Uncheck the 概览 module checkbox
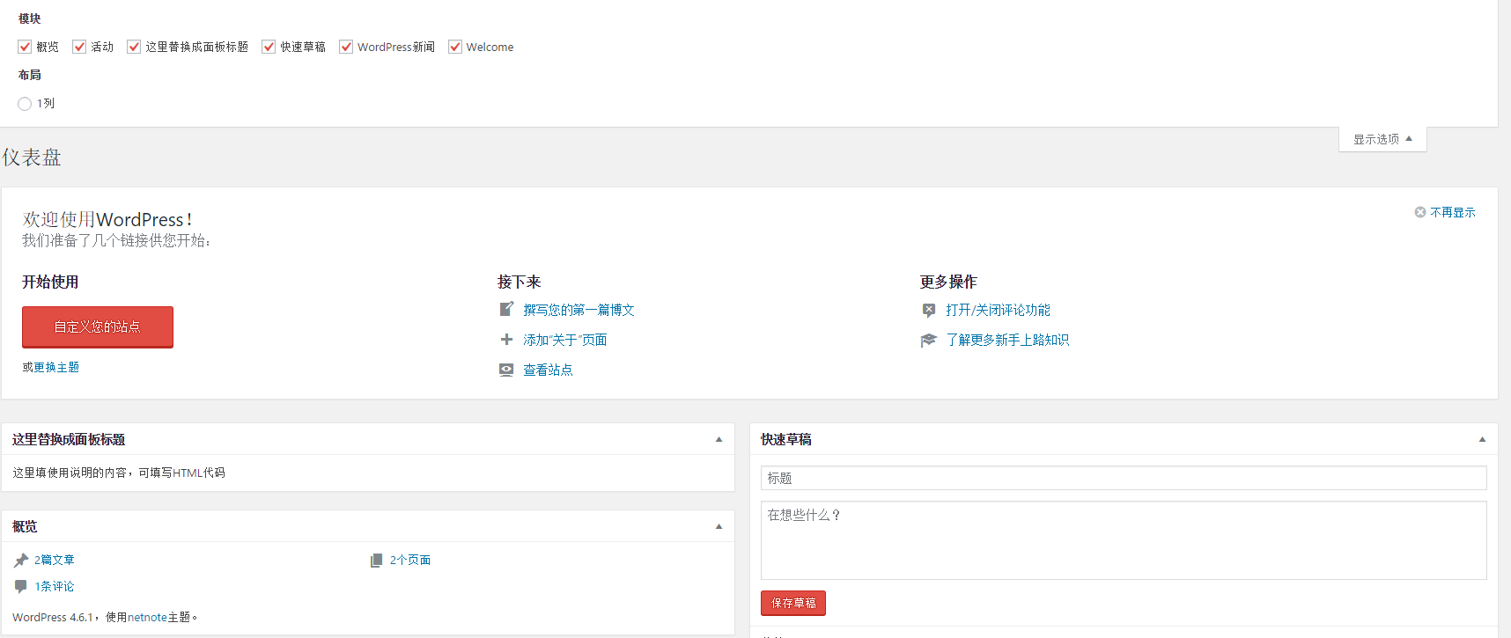The image size is (1511, 638). point(25,47)
